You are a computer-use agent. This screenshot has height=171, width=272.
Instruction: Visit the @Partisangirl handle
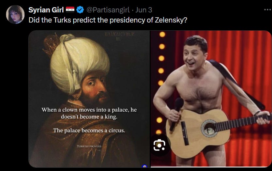click(x=108, y=10)
